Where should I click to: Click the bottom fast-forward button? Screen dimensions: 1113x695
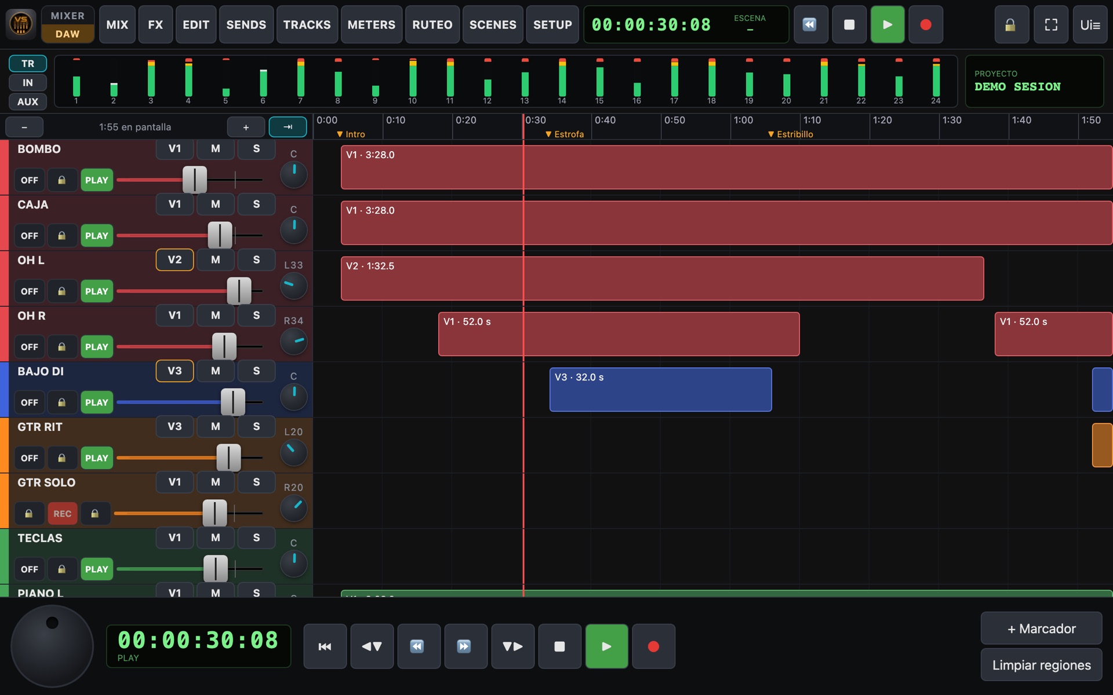pos(466,646)
